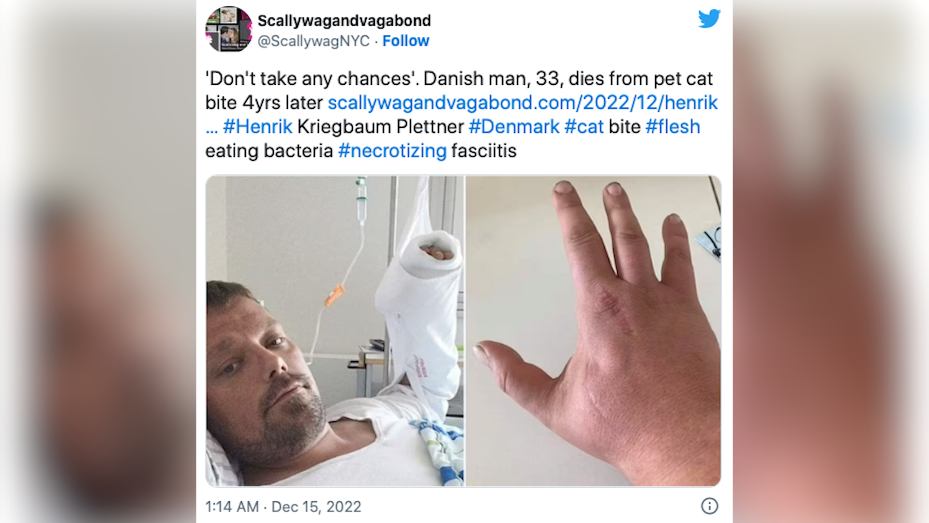Open the #cat hashtag
Screen dimensions: 929x523
point(584,127)
